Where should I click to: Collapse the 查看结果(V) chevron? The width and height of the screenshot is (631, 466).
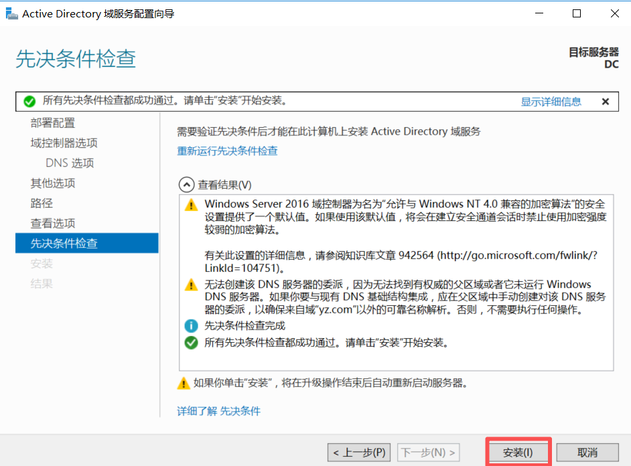click(x=186, y=185)
